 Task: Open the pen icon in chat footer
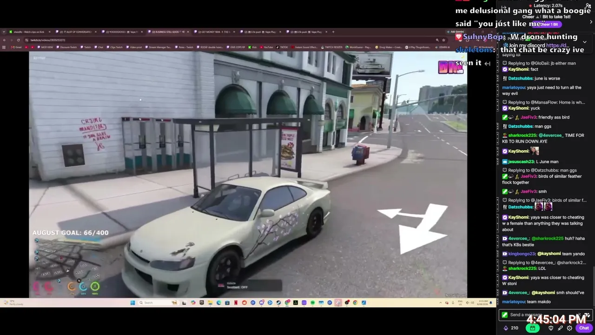point(560,328)
